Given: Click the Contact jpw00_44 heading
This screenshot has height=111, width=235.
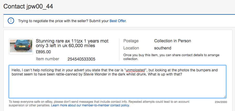Looking at the screenshot, I should click(28, 6).
